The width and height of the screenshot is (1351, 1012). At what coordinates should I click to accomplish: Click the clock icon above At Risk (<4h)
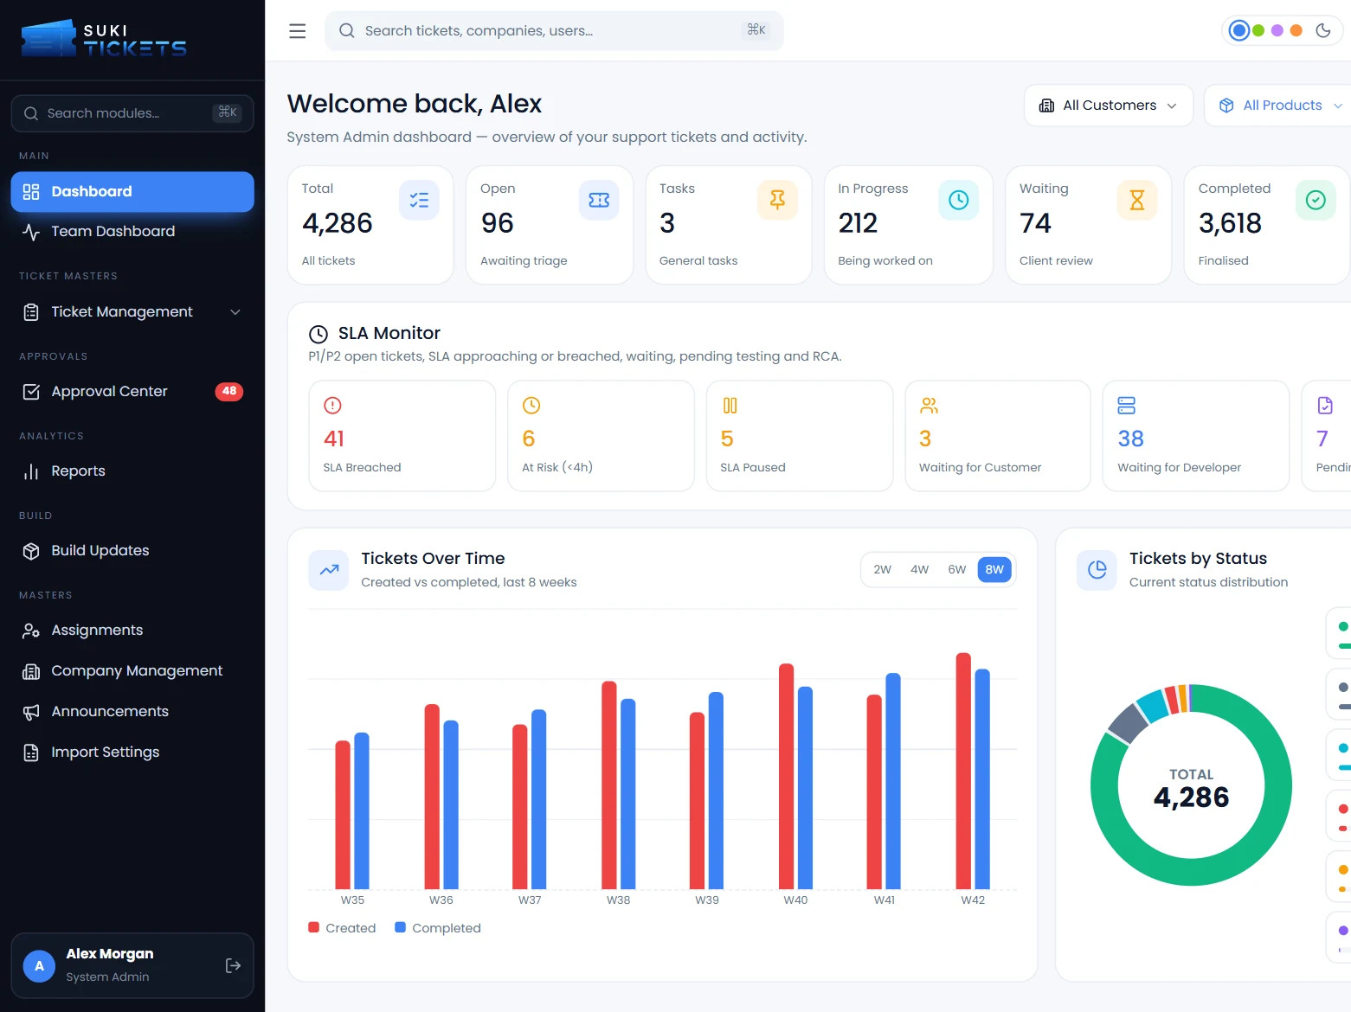(531, 405)
